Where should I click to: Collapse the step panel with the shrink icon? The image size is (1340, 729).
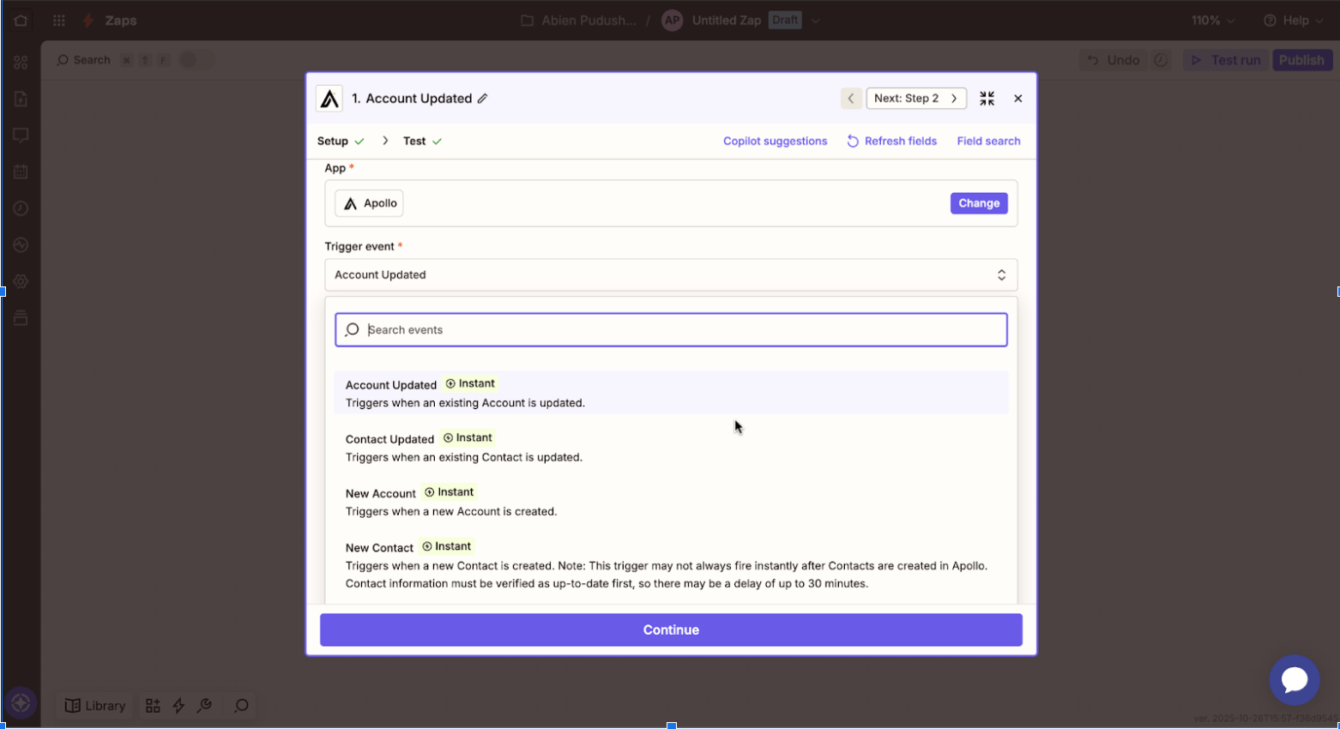[x=987, y=99]
